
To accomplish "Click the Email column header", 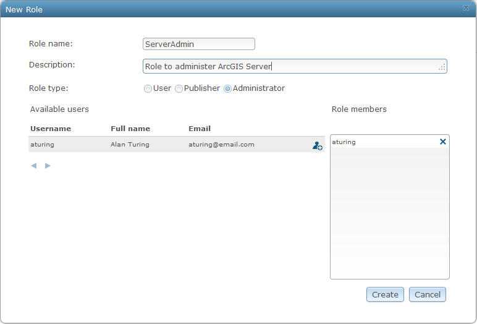I will pos(200,129).
